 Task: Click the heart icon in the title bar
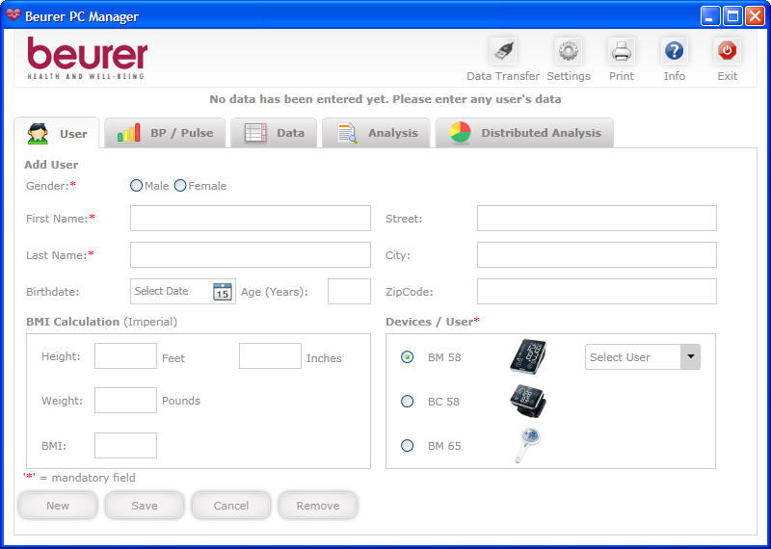pyautogui.click(x=13, y=15)
